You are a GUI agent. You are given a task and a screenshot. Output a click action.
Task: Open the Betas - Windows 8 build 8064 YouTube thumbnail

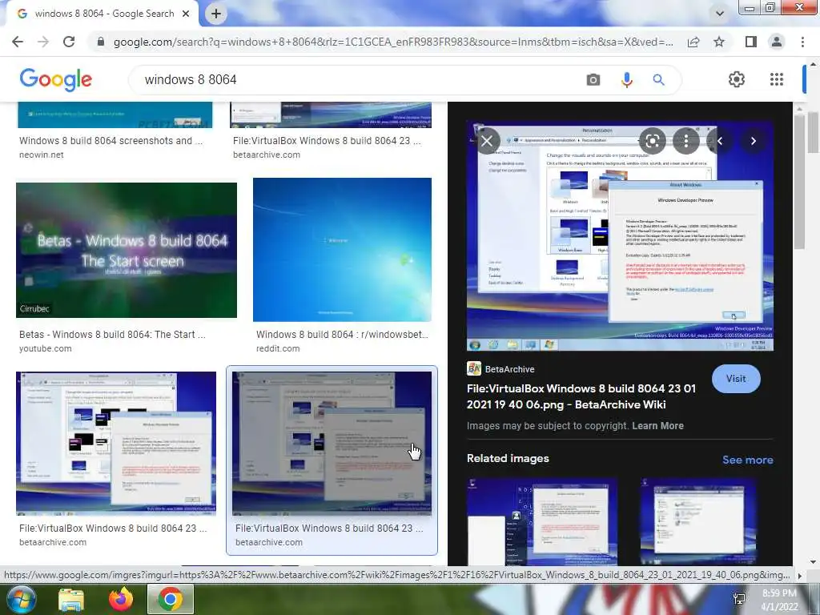(x=126, y=250)
